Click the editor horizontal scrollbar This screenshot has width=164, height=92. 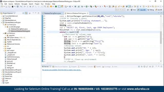click(103, 63)
